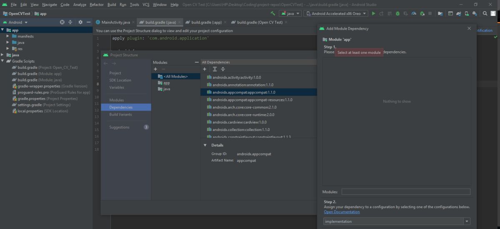Click the user account avatar icon
The height and width of the screenshot is (229, 500).
point(493,13)
